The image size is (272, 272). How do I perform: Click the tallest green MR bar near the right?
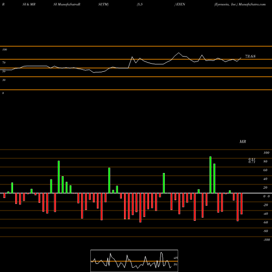[x=211, y=175]
